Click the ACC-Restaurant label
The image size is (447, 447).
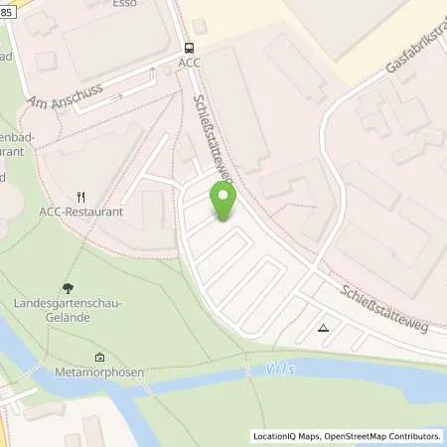point(81,212)
